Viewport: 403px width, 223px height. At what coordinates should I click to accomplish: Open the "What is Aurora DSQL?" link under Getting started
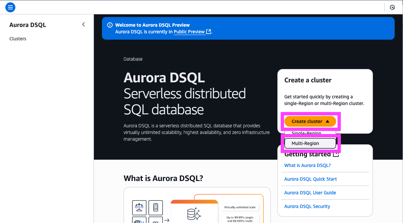coord(307,165)
